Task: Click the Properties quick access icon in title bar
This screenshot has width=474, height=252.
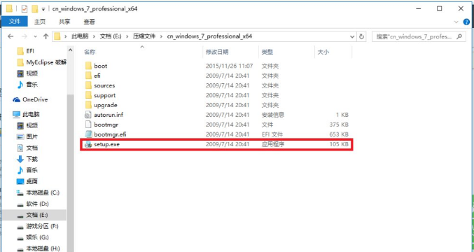Action: coord(25,9)
